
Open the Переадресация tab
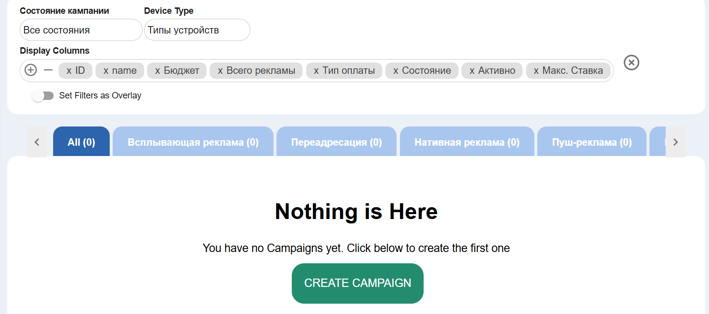point(337,142)
